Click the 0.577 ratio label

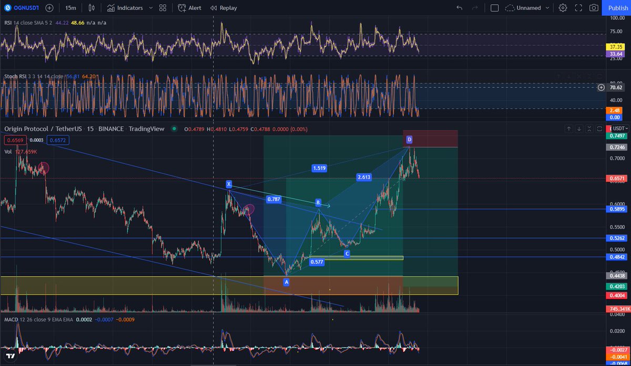317,261
